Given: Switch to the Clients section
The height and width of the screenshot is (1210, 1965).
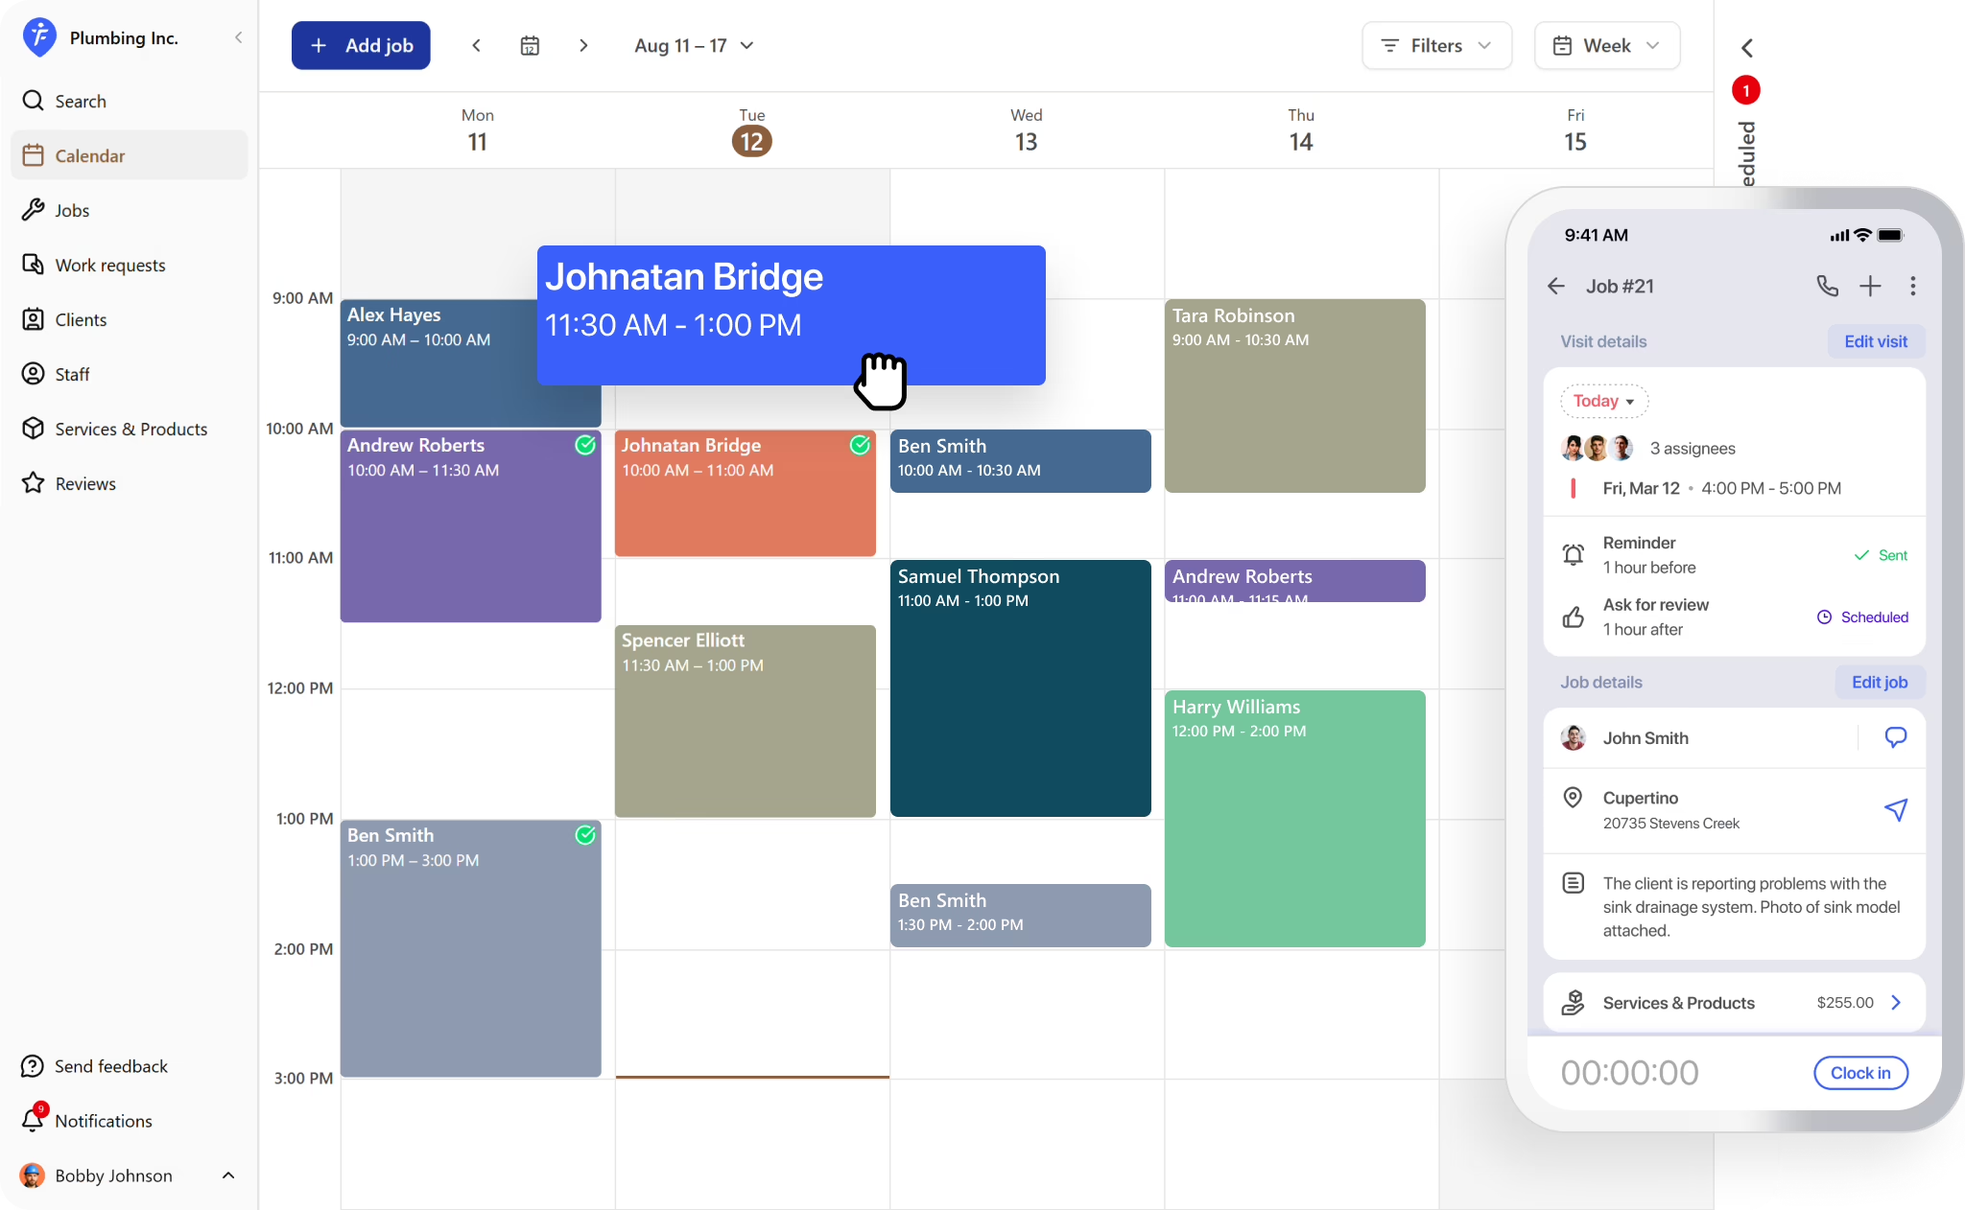Looking at the screenshot, I should 81,319.
